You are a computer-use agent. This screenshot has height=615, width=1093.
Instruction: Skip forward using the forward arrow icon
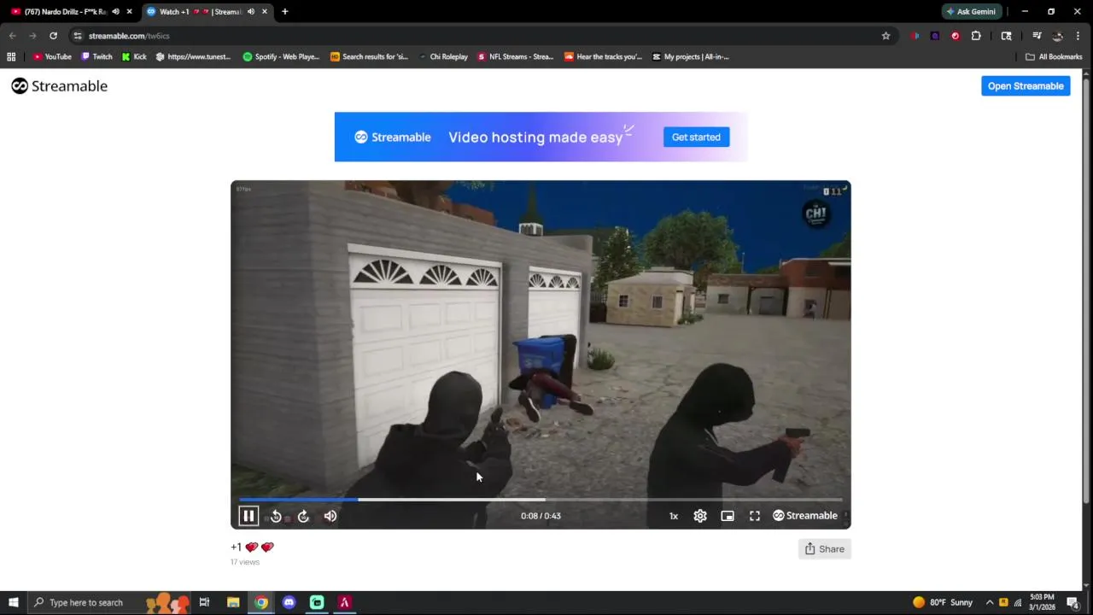click(303, 516)
